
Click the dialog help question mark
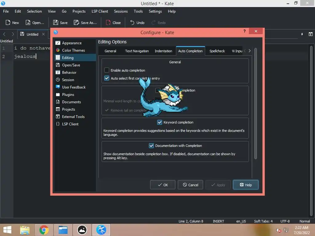[245, 31]
